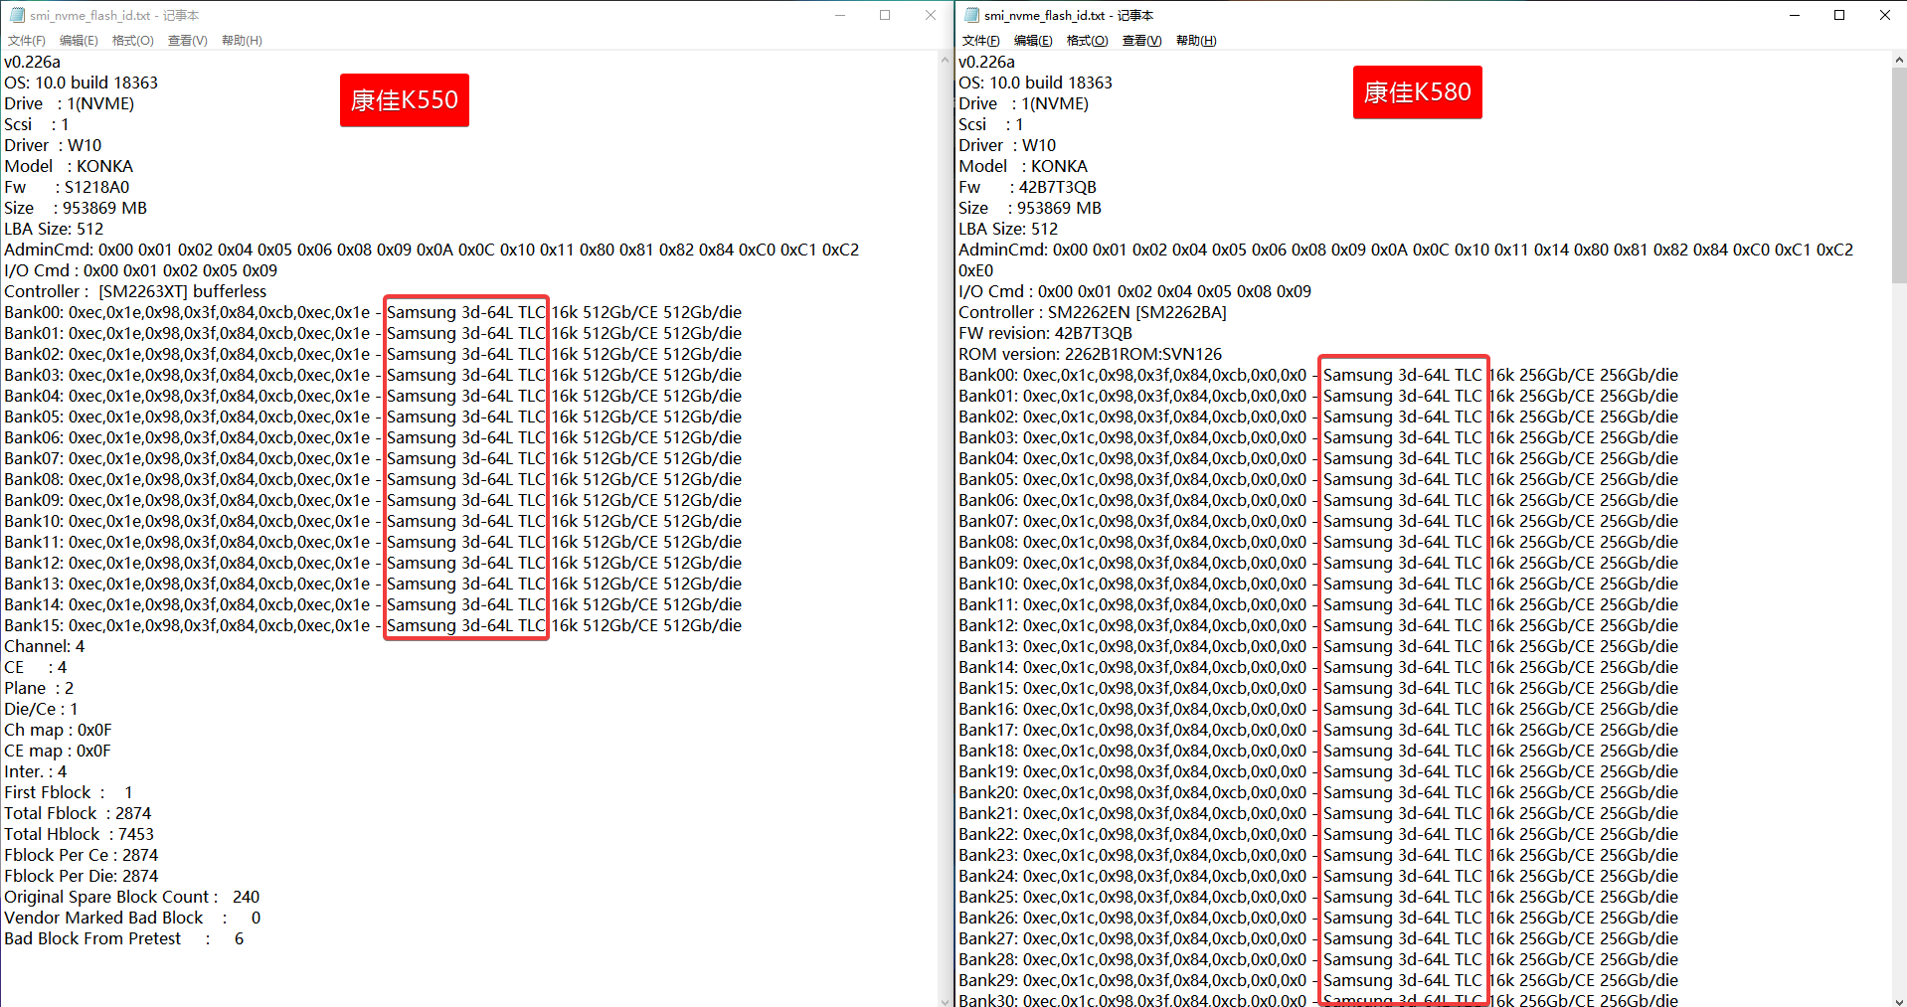Open 编辑(E) menu in right Notepad window
Screen dimensions: 1907x1007
(x=1033, y=41)
